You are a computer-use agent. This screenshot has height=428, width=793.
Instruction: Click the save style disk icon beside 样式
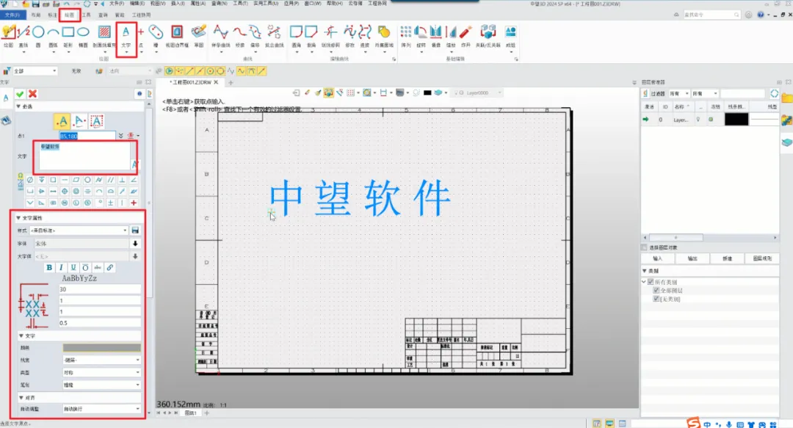click(x=135, y=230)
